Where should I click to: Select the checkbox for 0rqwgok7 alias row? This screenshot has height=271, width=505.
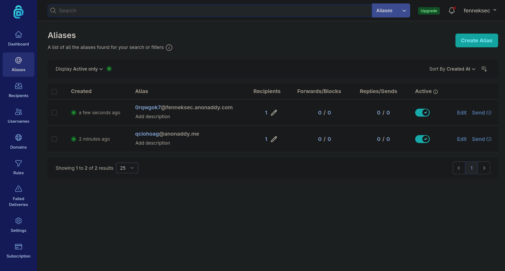point(54,113)
